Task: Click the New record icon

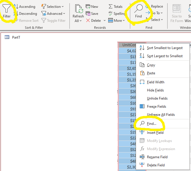Action: pyautogui.click(x=88, y=7)
